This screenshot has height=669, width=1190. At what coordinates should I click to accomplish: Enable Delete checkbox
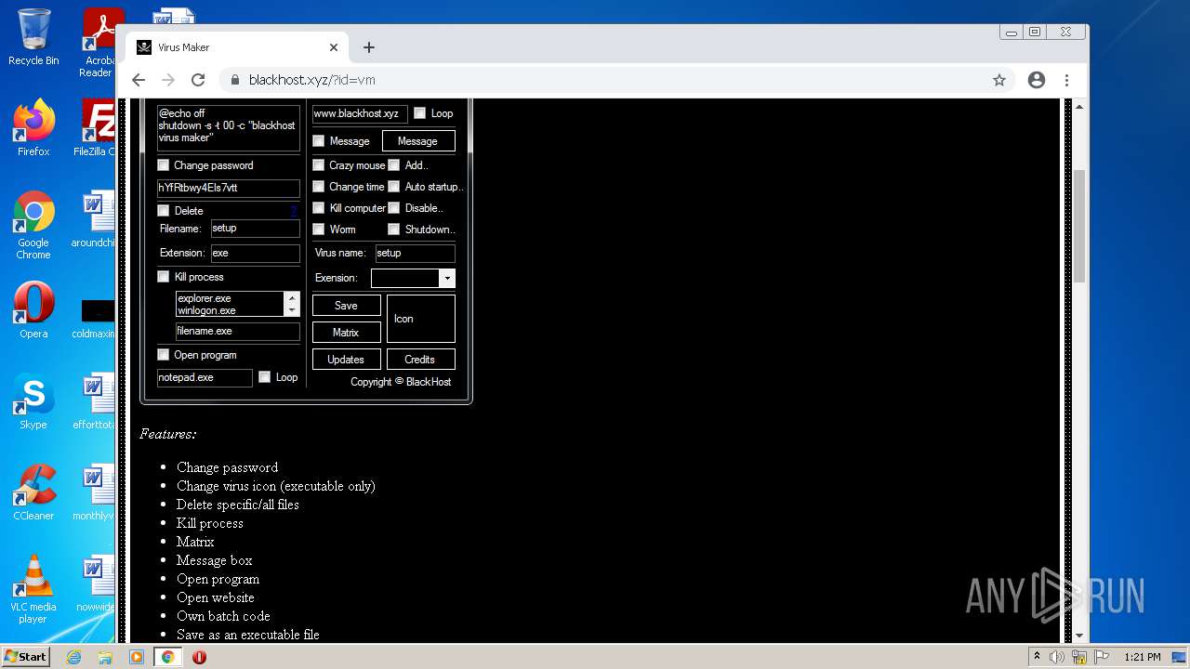tap(164, 211)
